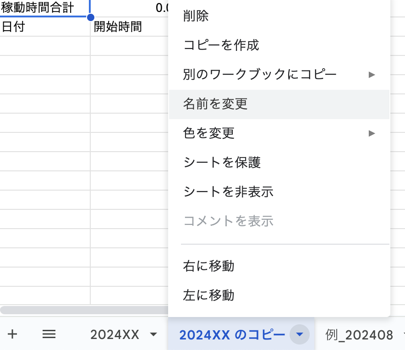Click 右に移動 menu item

pyautogui.click(x=208, y=266)
